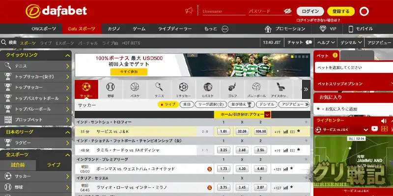Toggle password visibility eye icon
Image resolution: width=393 pixels, height=196 pixels.
tap(287, 11)
